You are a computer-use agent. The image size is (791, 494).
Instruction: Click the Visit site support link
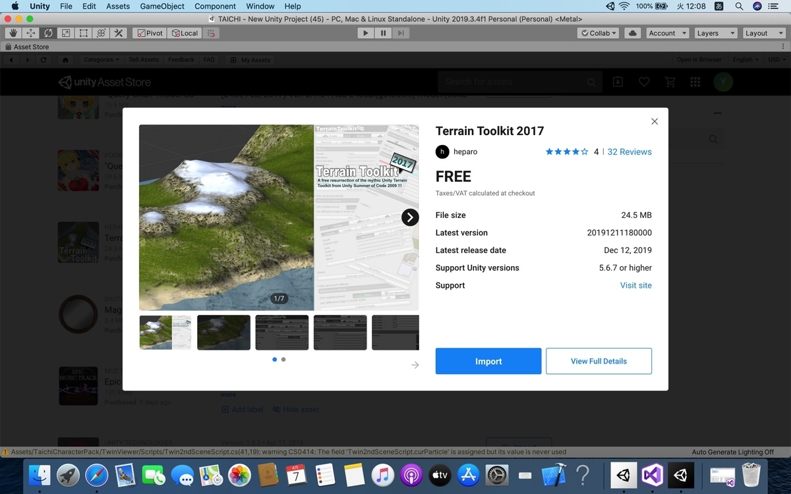click(636, 285)
